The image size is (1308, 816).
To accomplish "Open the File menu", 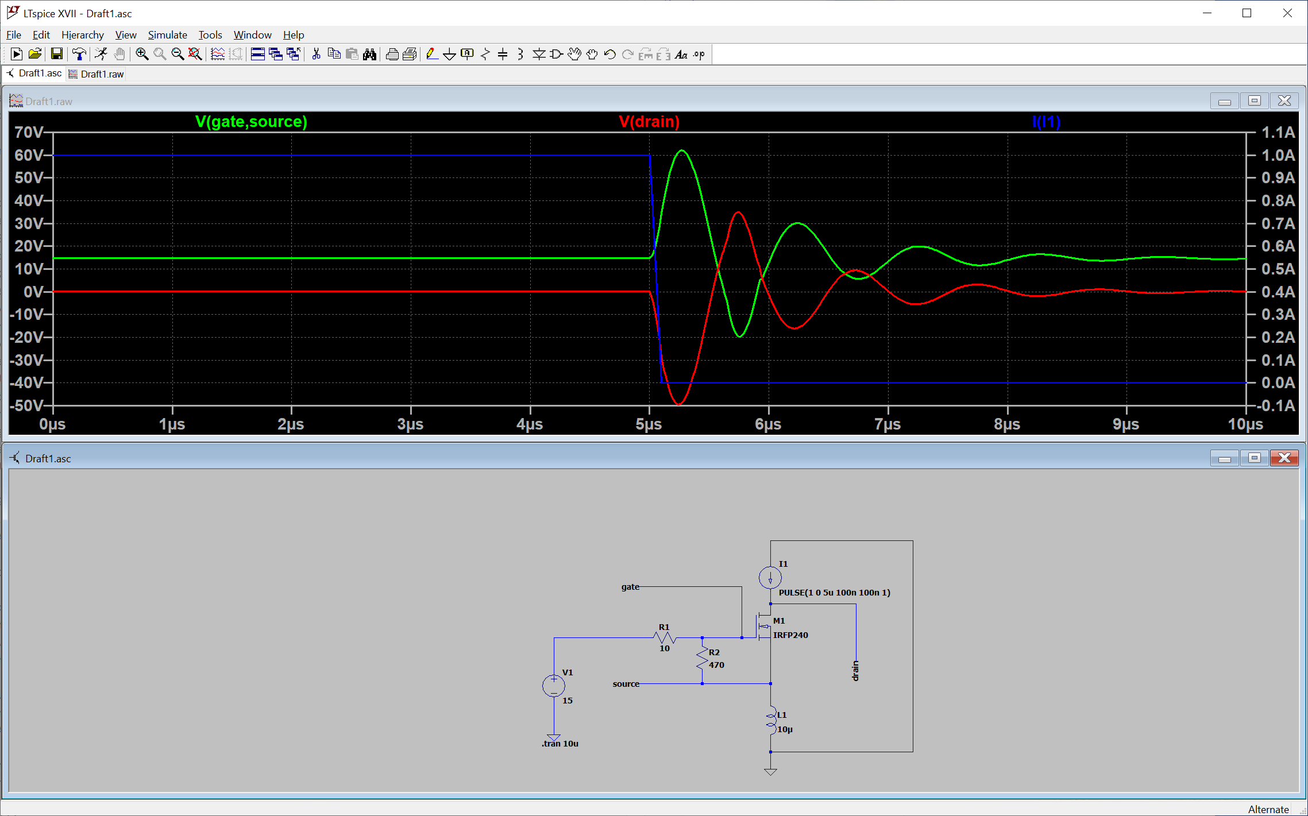I will click(14, 35).
